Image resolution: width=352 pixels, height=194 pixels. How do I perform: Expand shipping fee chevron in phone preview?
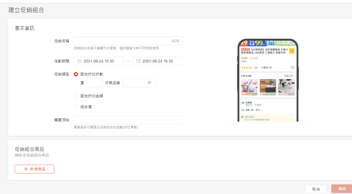262,110
